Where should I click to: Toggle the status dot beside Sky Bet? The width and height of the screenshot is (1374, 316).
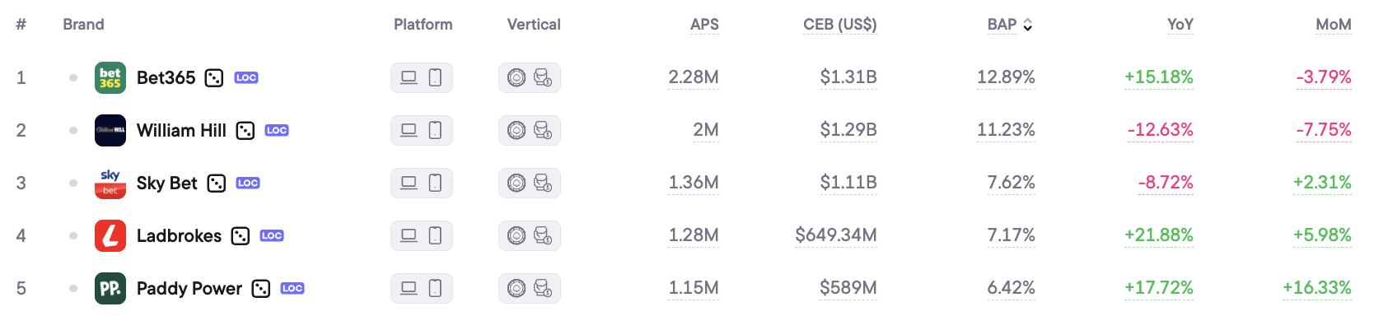click(73, 183)
